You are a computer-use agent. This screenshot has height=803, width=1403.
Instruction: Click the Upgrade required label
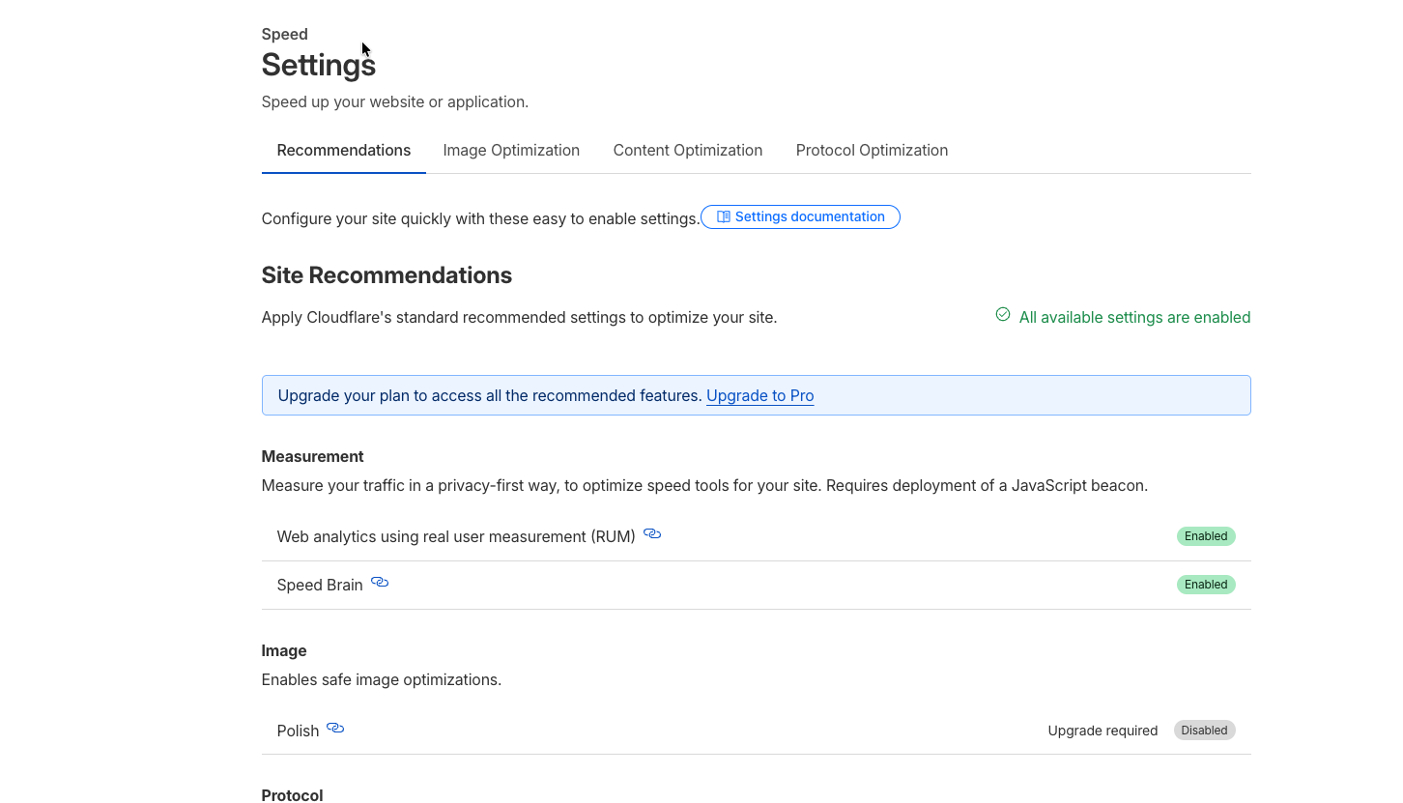(1102, 731)
